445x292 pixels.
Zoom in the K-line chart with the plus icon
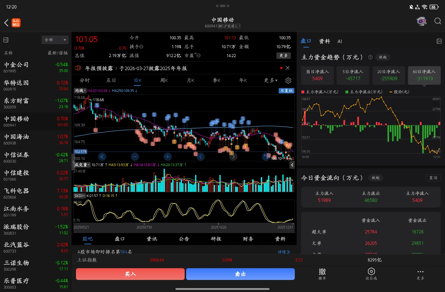tap(168, 156)
